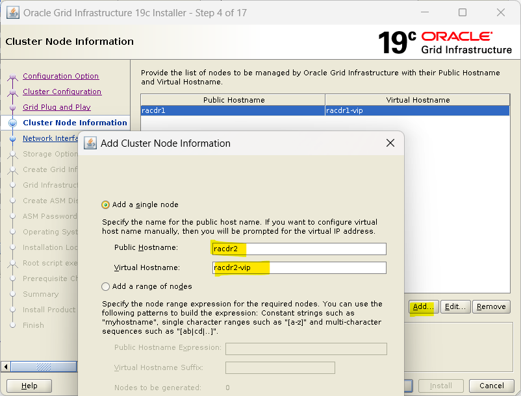Open the Configuration Option step
The height and width of the screenshot is (396, 521).
[x=61, y=76]
